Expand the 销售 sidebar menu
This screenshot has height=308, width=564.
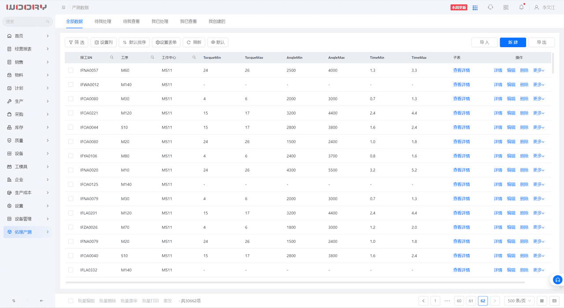pos(28,62)
